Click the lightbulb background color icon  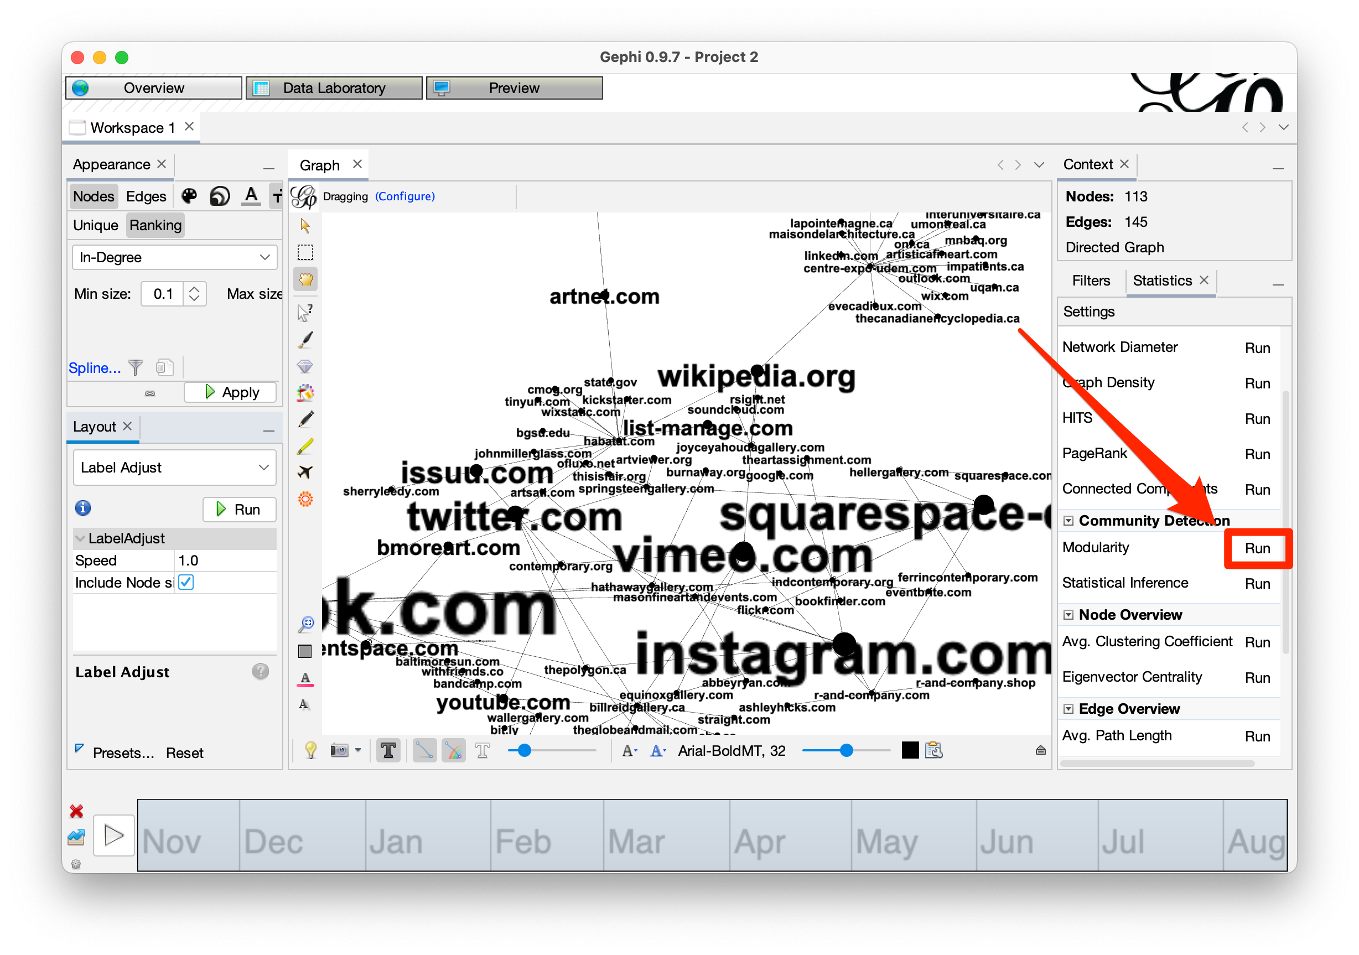pos(311,751)
